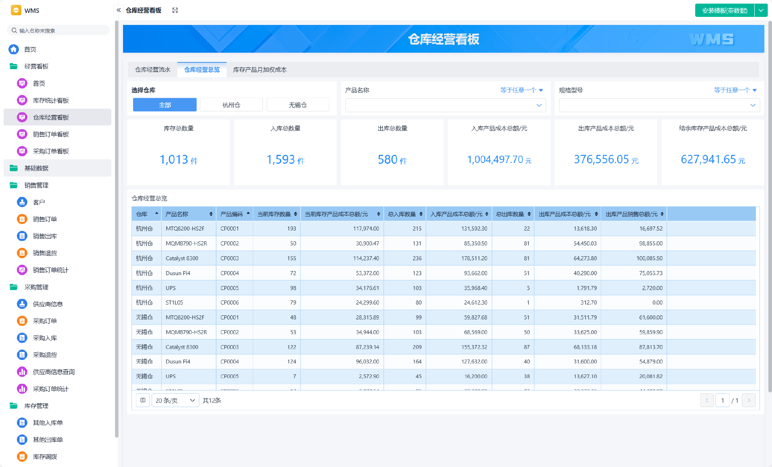Click column settings icon in table footer
Image resolution: width=772 pixels, height=467 pixels.
click(x=143, y=400)
